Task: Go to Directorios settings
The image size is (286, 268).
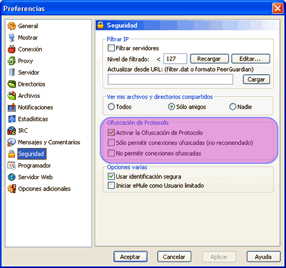Action: [x=32, y=84]
